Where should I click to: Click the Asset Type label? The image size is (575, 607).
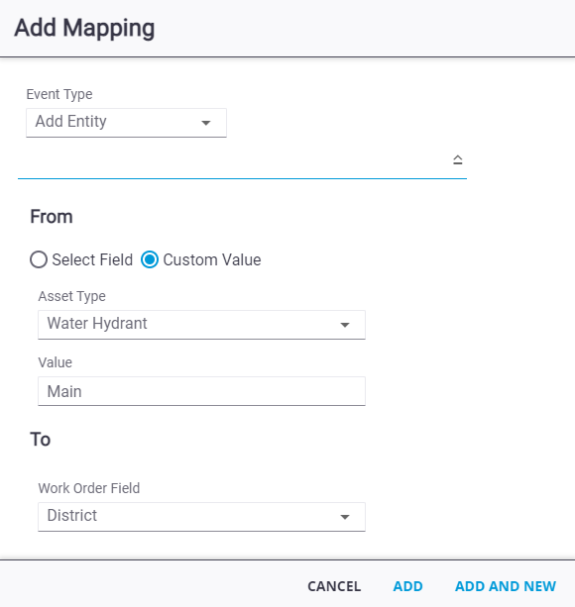pyautogui.click(x=71, y=296)
